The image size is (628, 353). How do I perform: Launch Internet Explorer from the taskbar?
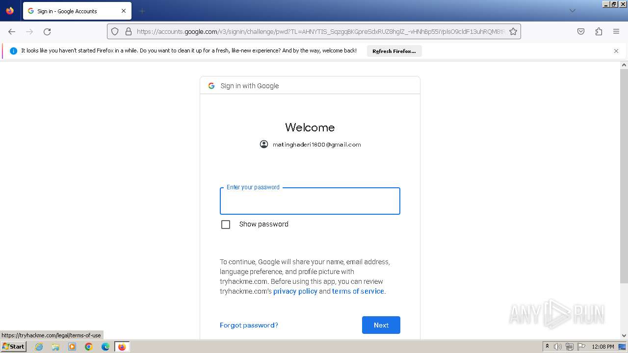point(39,347)
